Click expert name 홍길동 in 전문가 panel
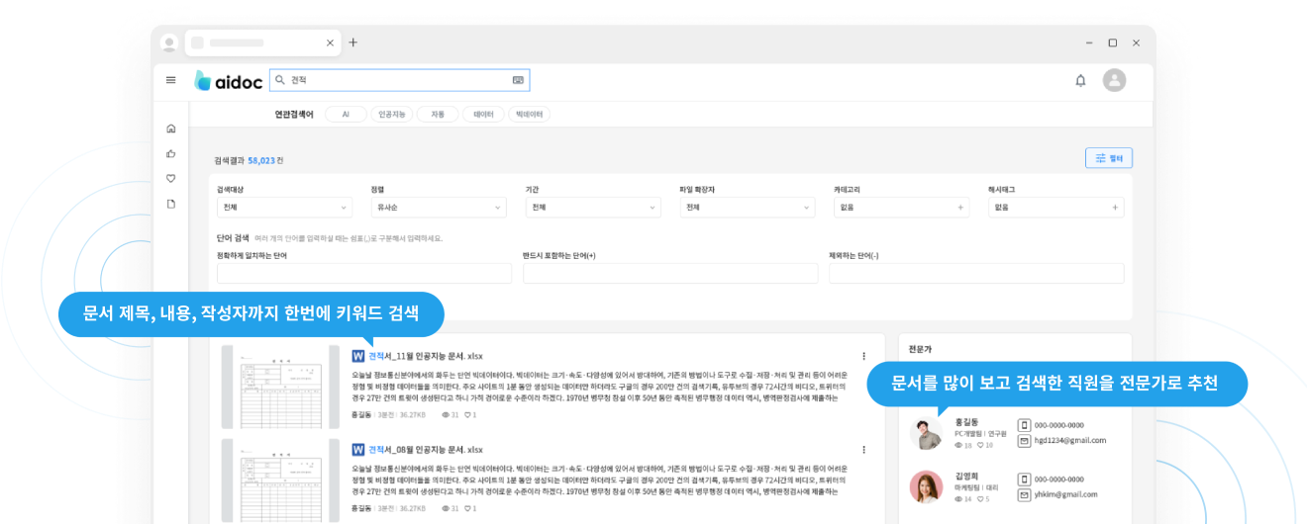Screen dimensions: 1307x524 tap(965, 422)
